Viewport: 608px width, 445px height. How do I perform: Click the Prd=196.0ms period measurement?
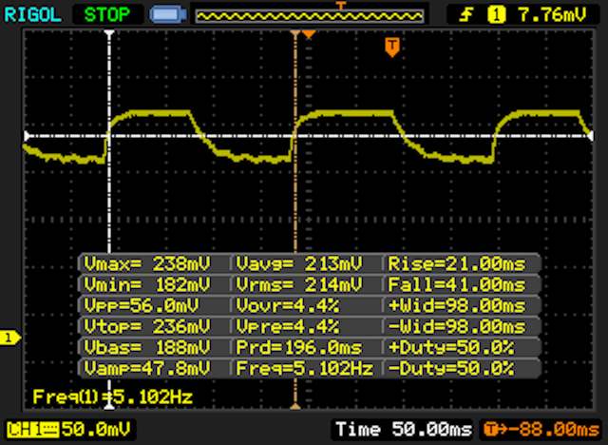click(299, 347)
